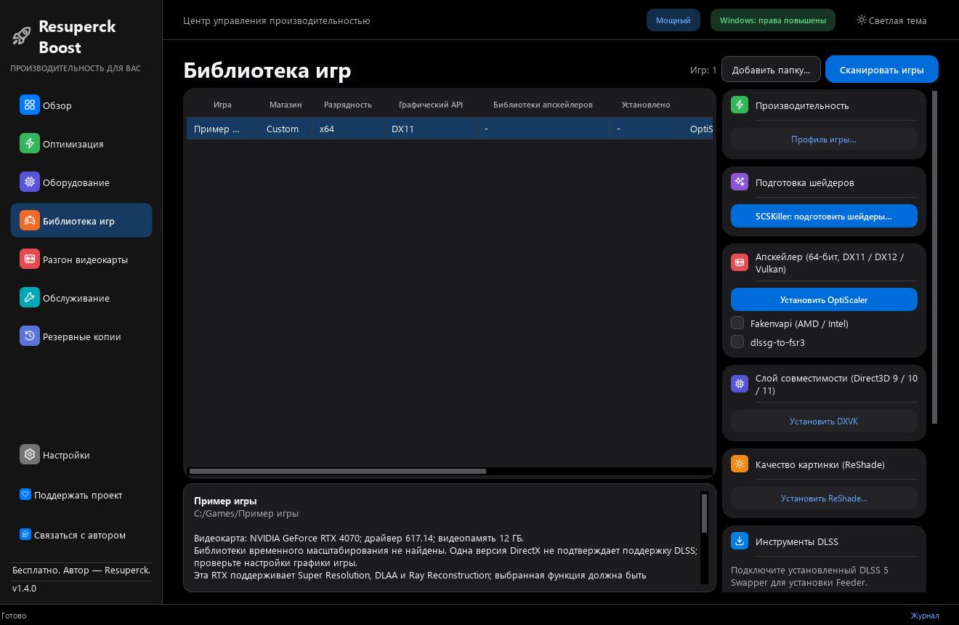Click Установить OptiScaler button

(824, 299)
